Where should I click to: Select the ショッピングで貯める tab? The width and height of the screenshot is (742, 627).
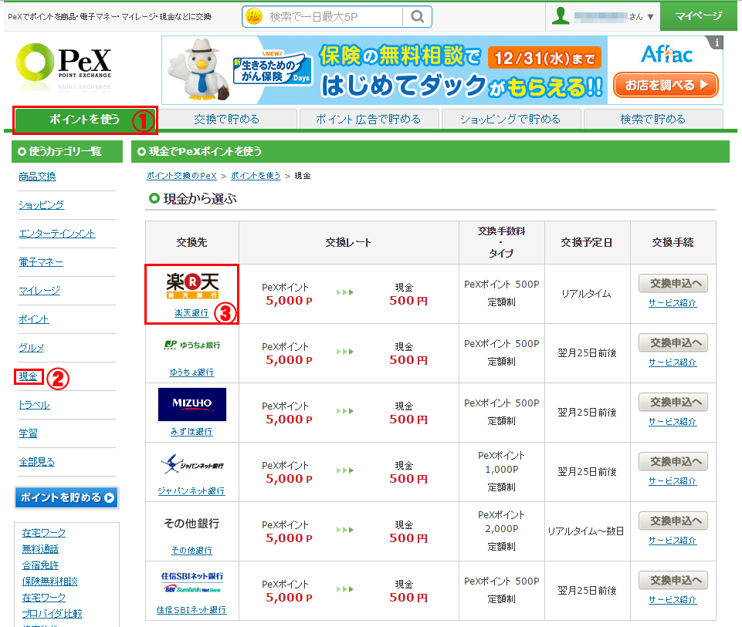click(510, 120)
